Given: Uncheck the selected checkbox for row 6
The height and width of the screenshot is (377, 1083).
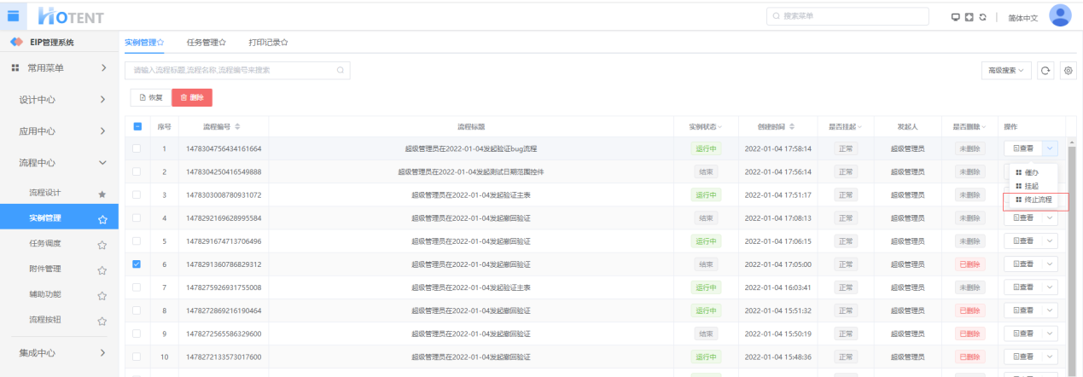Looking at the screenshot, I should coord(137,264).
